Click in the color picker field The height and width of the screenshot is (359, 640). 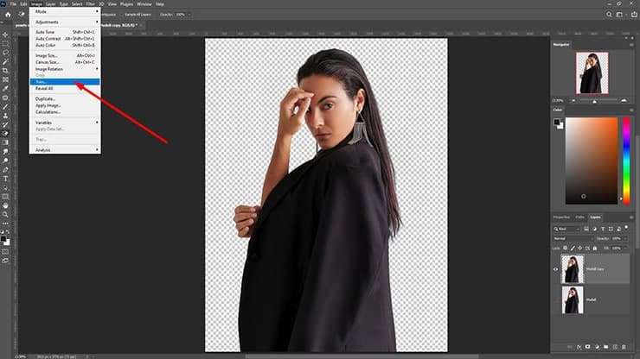pos(592,161)
